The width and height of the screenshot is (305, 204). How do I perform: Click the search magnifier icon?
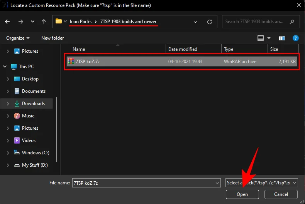tap(292, 22)
